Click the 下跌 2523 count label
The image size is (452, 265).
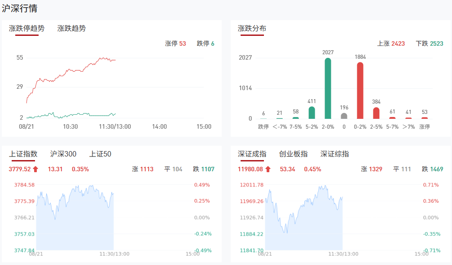[430, 43]
